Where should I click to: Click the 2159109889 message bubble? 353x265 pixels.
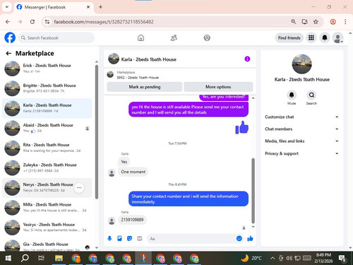(132, 220)
